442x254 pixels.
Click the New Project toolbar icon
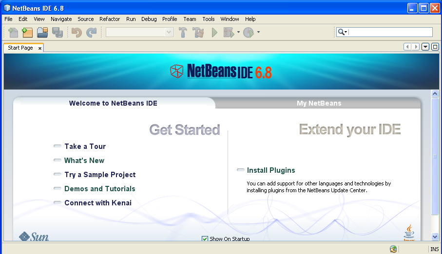(27, 33)
